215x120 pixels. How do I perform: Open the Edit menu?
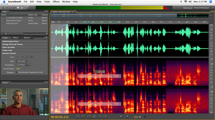pyautogui.click(x=32, y=2)
